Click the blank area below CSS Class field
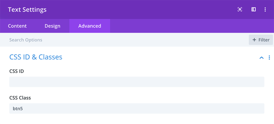This screenshot has width=274, height=124. (x=137, y=119)
